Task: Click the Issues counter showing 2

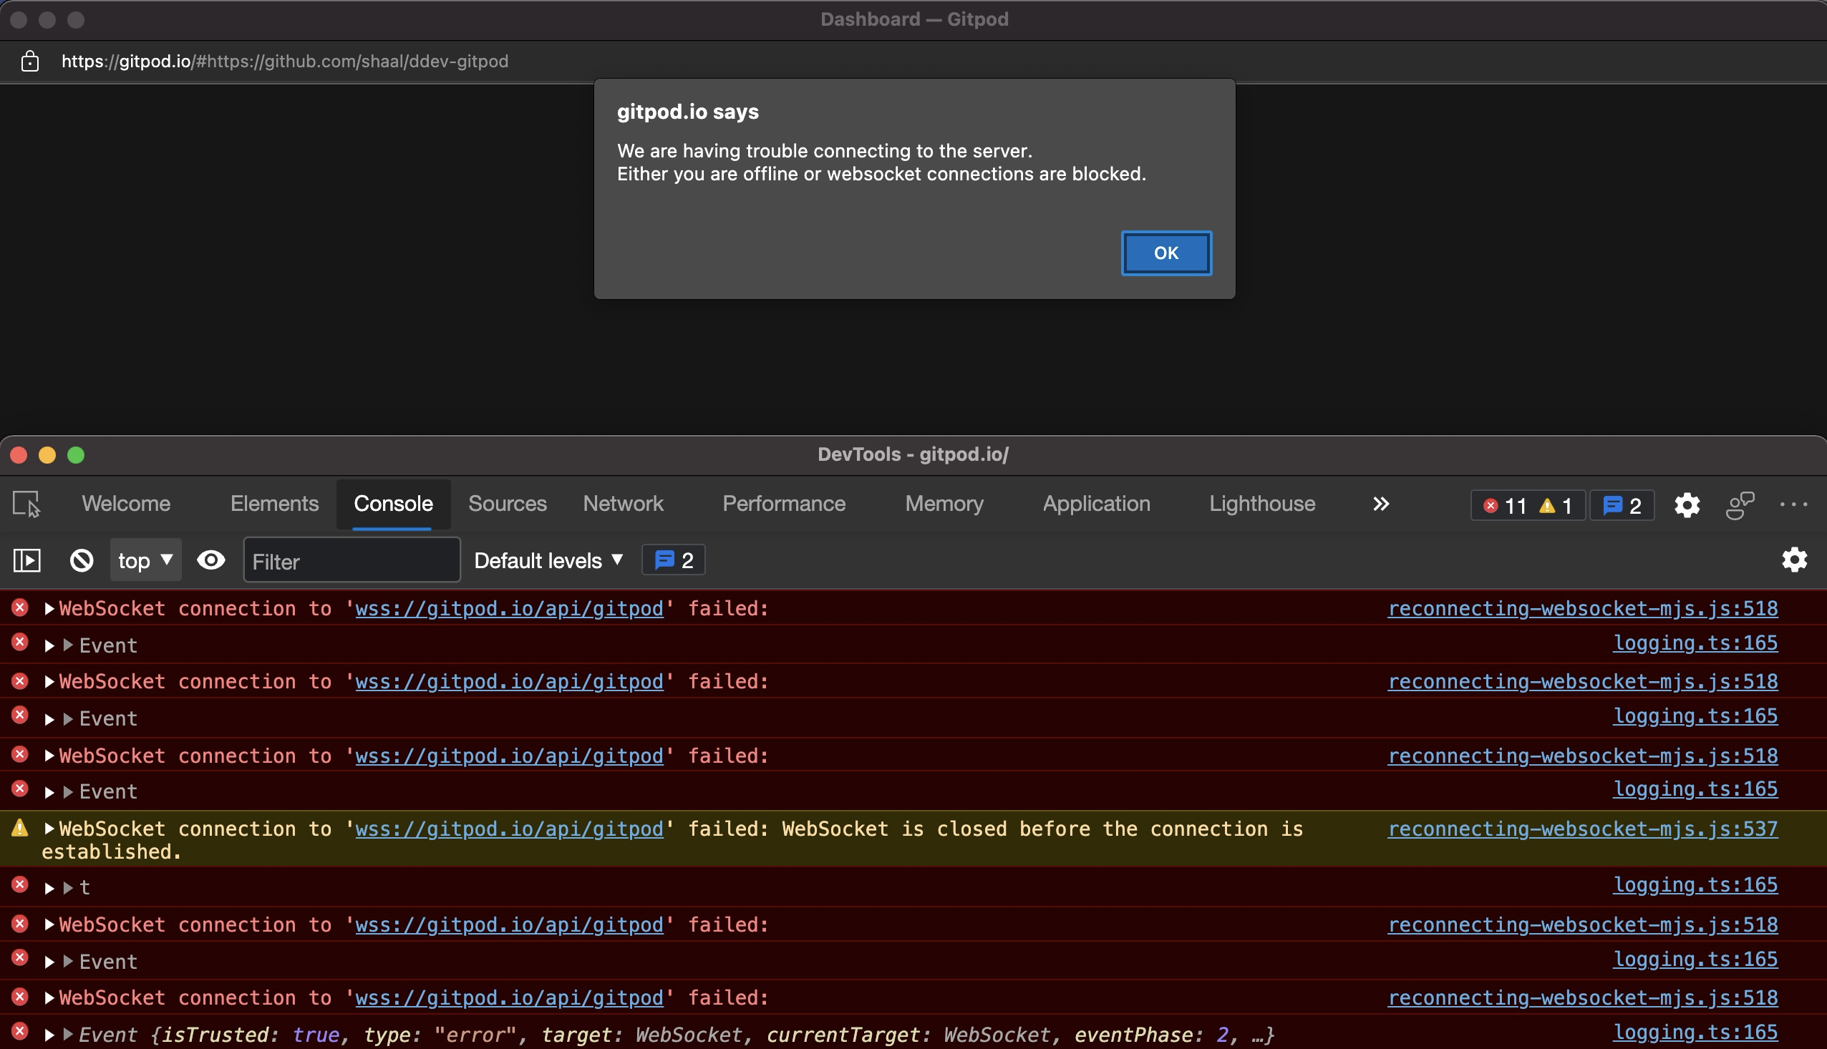Action: [x=1622, y=505]
